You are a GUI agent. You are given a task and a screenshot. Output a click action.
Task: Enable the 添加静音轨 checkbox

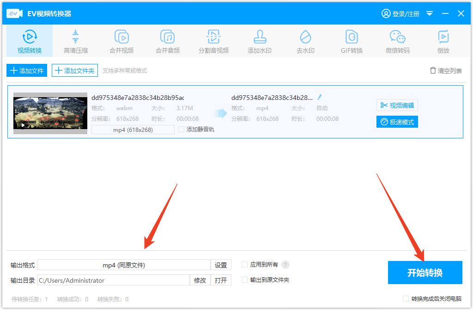pos(181,129)
